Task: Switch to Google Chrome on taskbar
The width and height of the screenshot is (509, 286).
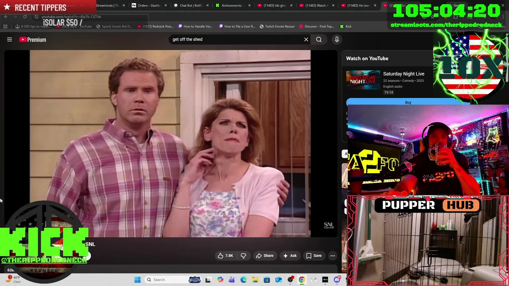Action: (x=302, y=280)
